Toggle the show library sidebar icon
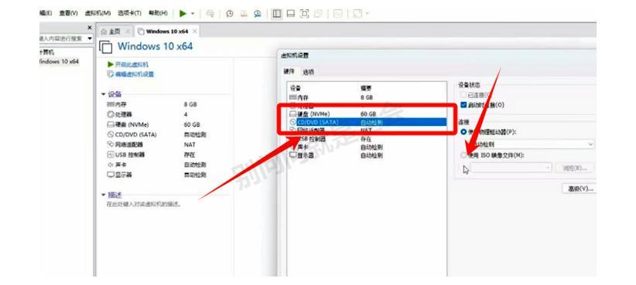This screenshot has height=285, width=636. pyautogui.click(x=277, y=14)
